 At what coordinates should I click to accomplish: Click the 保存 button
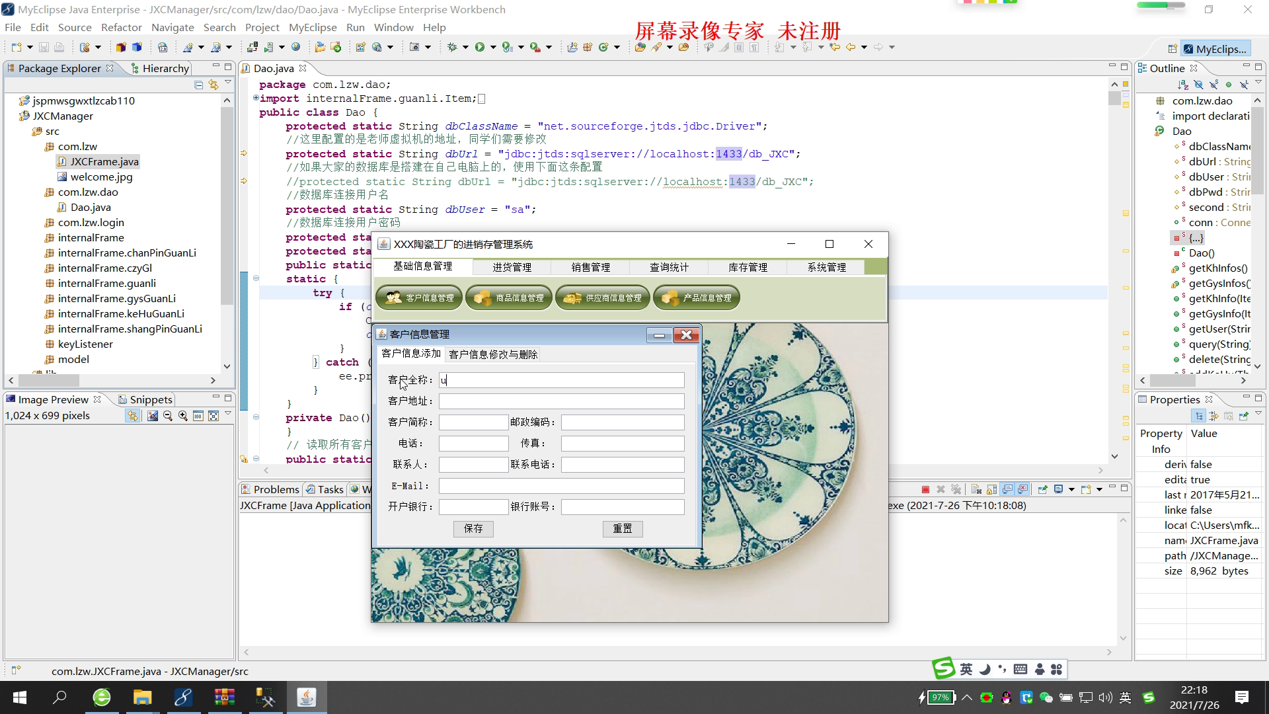pyautogui.click(x=473, y=529)
